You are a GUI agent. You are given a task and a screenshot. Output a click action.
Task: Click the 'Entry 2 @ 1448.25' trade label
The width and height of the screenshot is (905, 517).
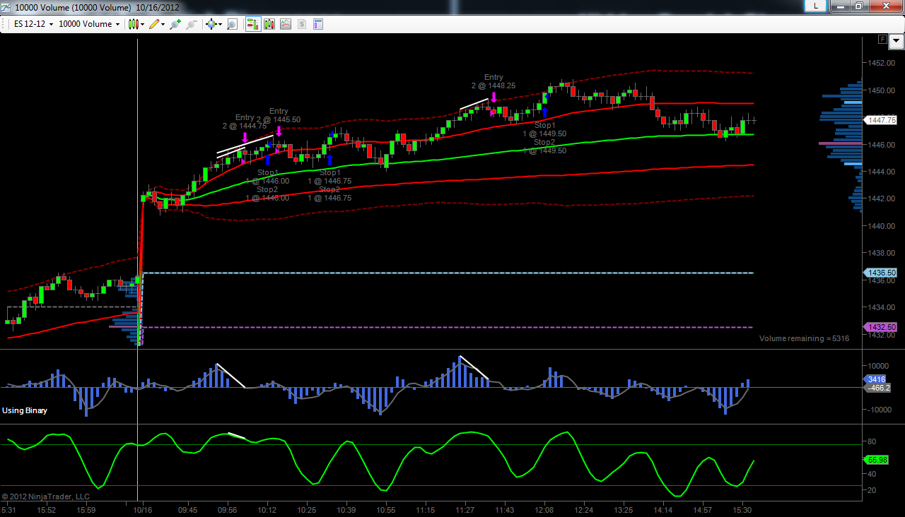[x=494, y=81]
